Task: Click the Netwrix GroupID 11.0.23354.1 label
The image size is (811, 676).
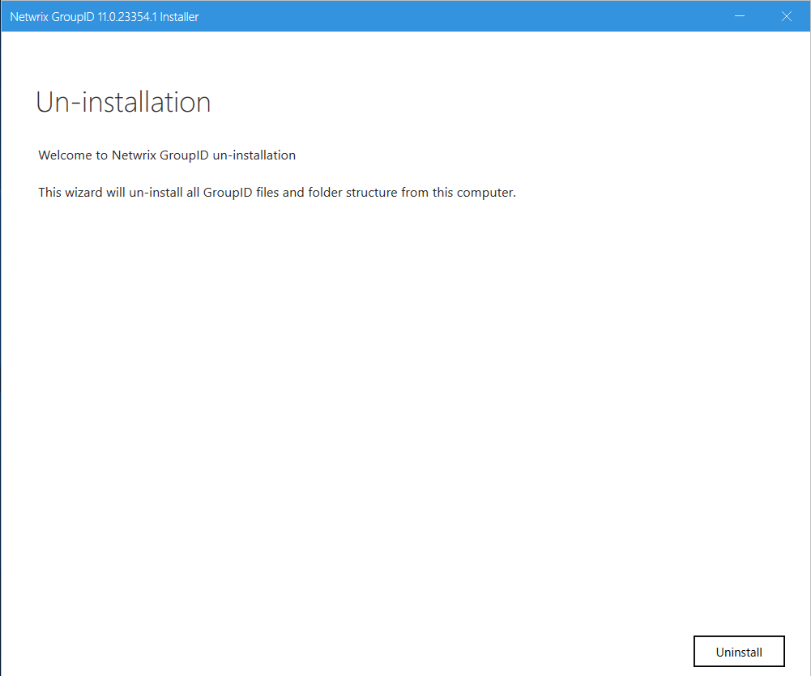Action: pyautogui.click(x=104, y=16)
